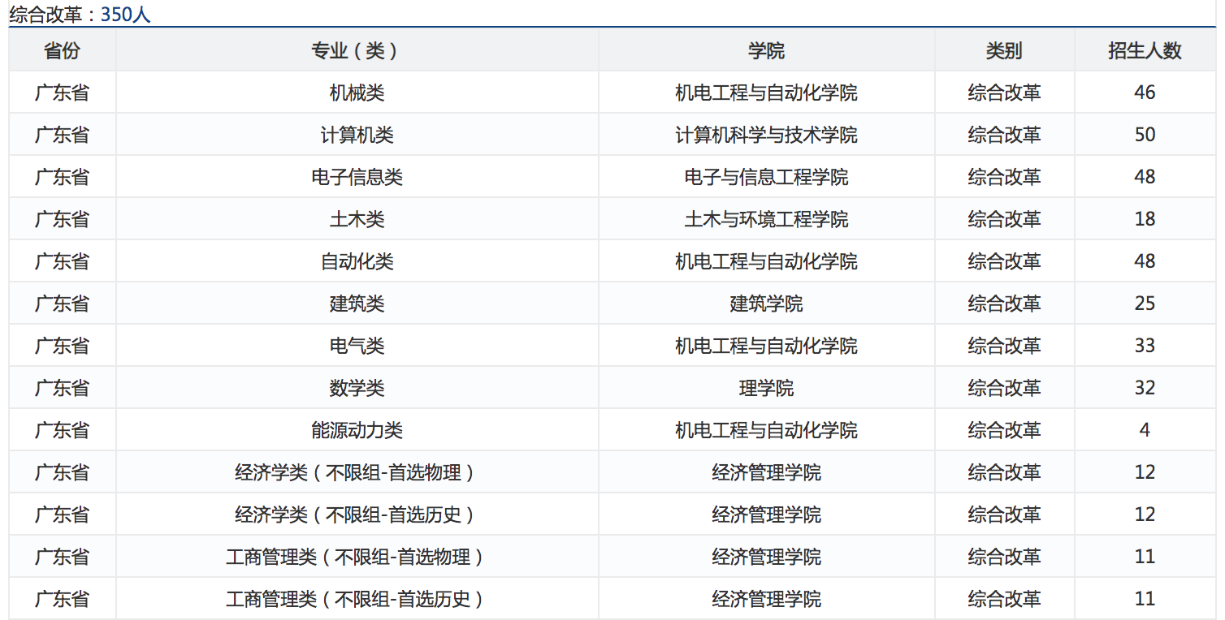The width and height of the screenshot is (1225, 620).
Task: Click 机电工程与自动化学院 in the 电气类 row
Action: coord(766,346)
